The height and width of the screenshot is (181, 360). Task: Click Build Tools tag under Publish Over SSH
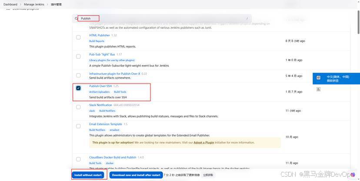(x=120, y=92)
